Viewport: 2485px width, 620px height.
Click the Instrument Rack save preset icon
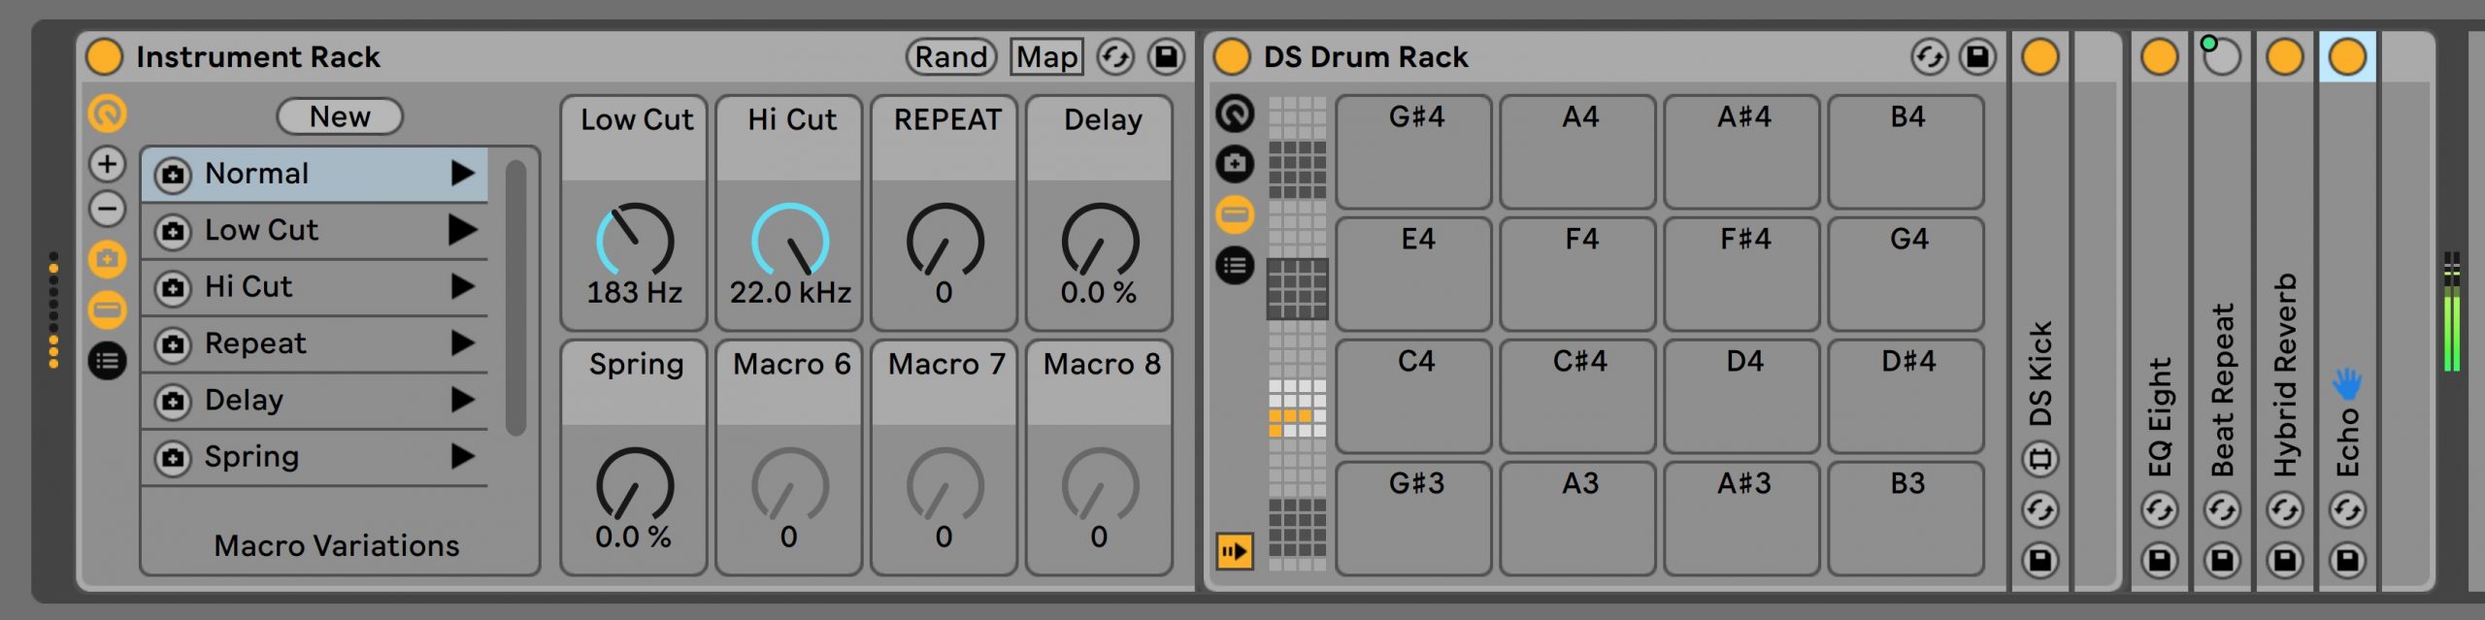[x=1166, y=57]
